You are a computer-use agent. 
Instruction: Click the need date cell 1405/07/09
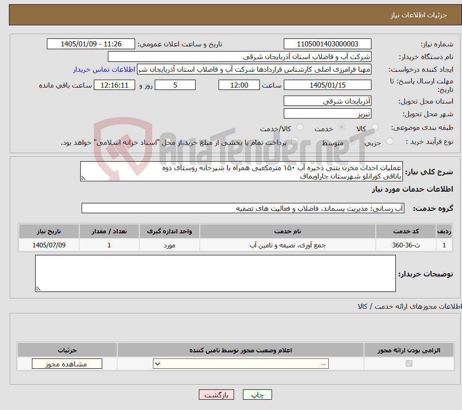click(49, 245)
